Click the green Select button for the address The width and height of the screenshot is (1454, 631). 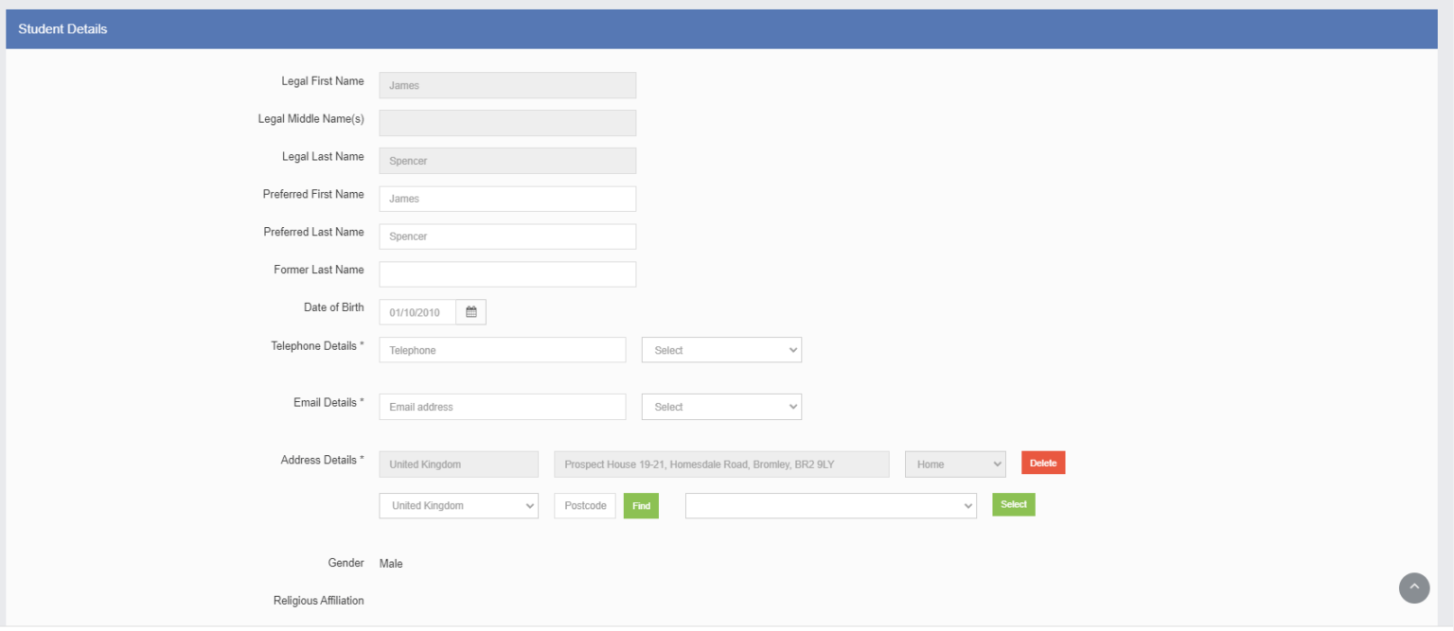(x=1013, y=504)
